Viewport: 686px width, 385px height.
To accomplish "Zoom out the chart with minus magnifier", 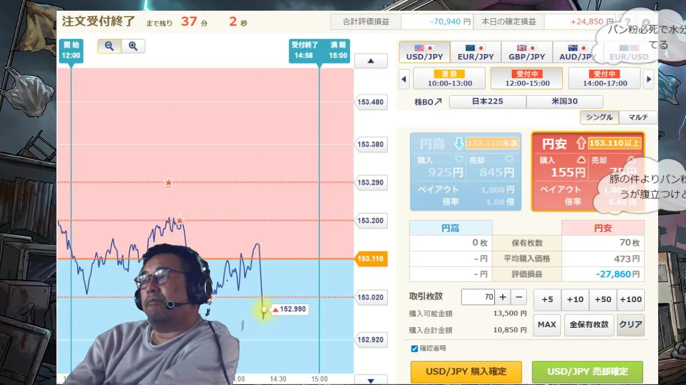I will click(x=109, y=46).
